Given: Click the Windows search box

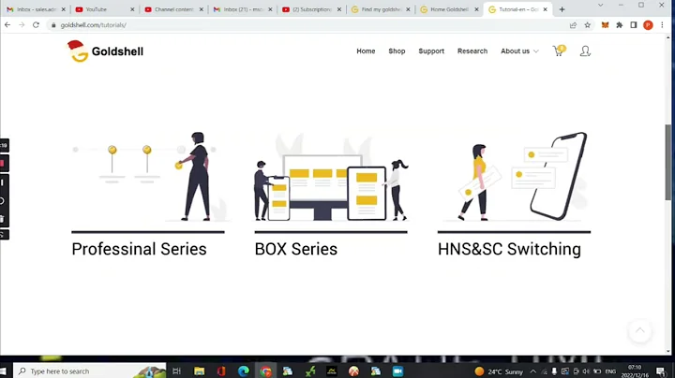Looking at the screenshot, I should [90, 371].
